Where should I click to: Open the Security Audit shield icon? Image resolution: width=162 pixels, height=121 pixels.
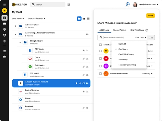click(5, 30)
